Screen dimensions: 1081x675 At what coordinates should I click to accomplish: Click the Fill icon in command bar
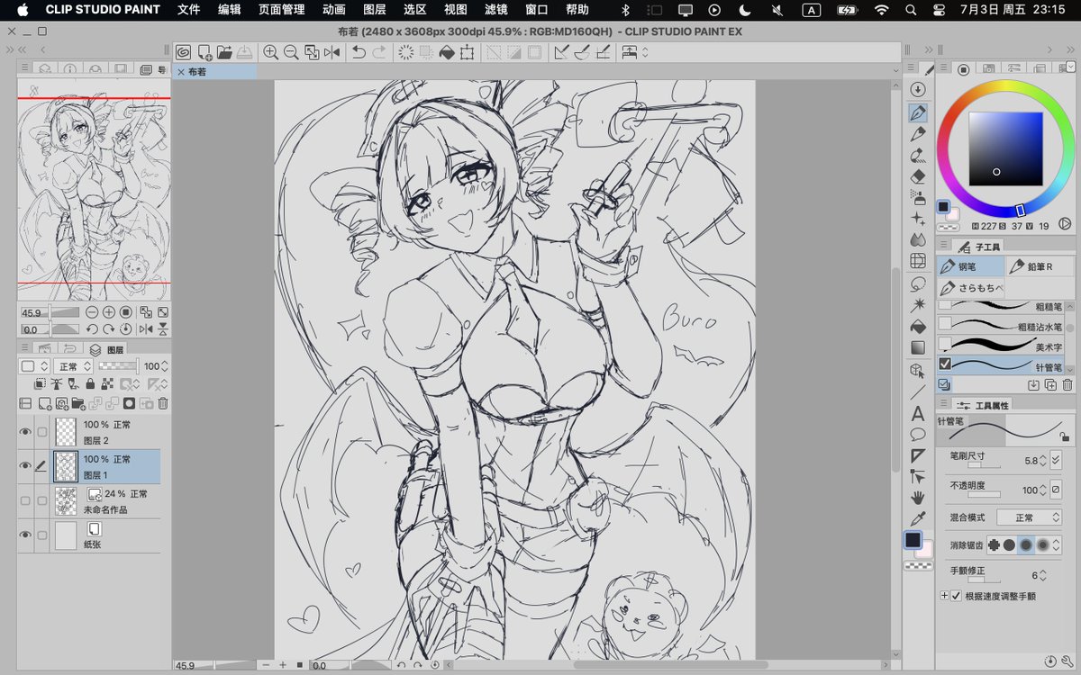446,53
